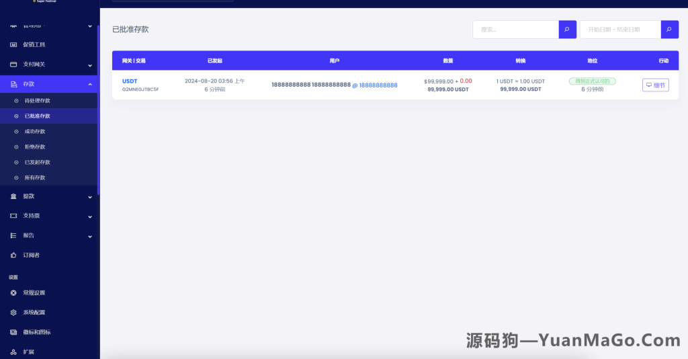688x359 pixels.
Task: Click the 促销工具 sidebar icon
Action: point(13,45)
